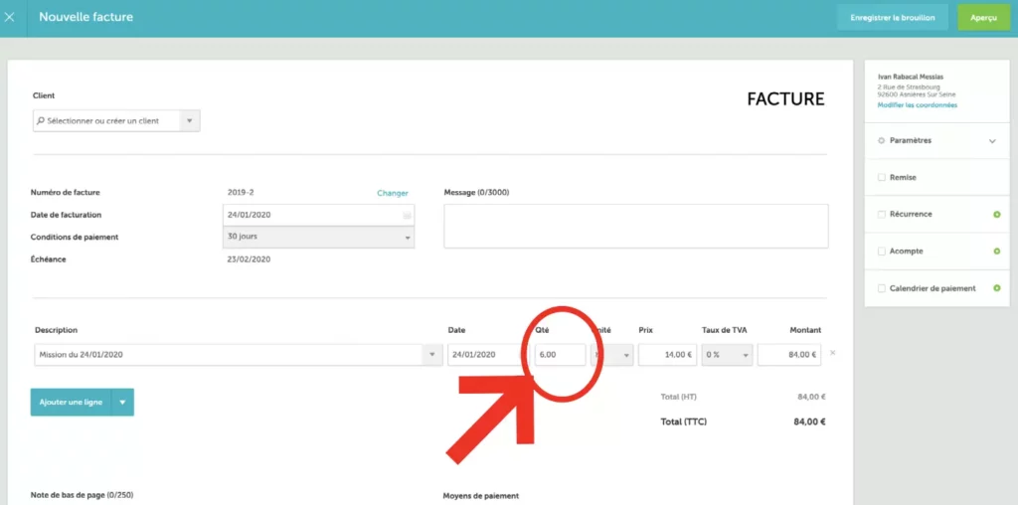Click green plus icon next to Récurrence
The height and width of the screenshot is (505, 1018).
(996, 215)
